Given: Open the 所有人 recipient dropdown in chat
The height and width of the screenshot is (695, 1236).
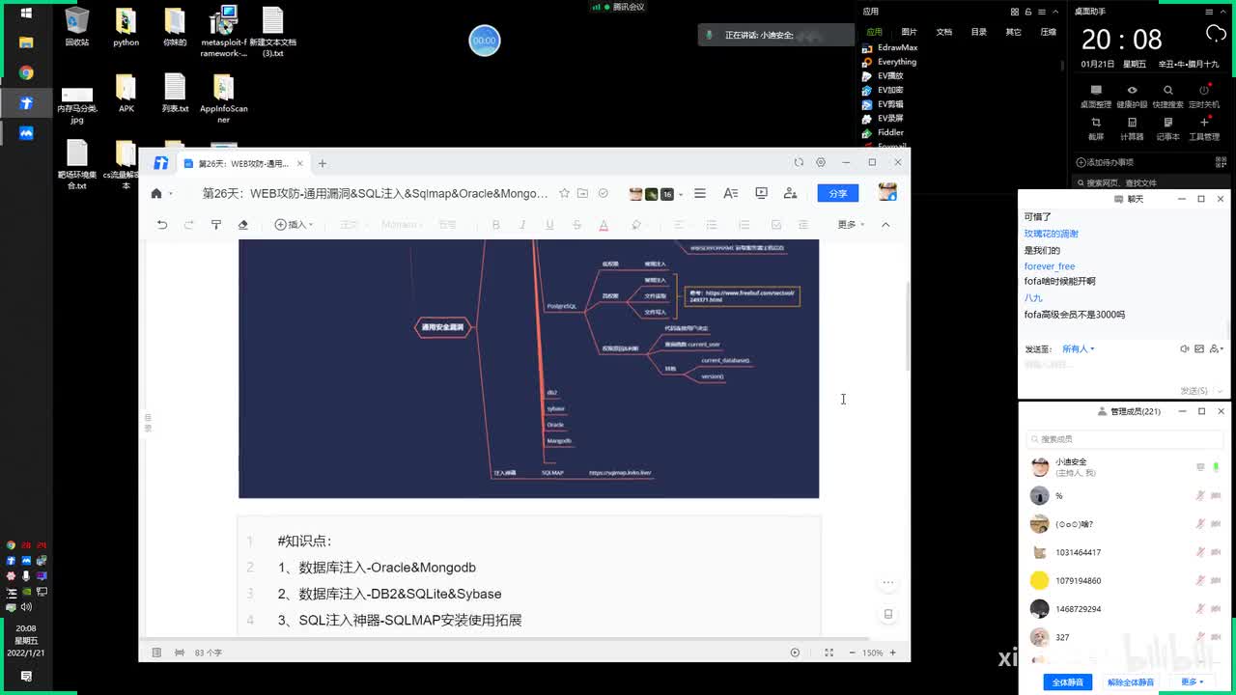Looking at the screenshot, I should point(1079,348).
